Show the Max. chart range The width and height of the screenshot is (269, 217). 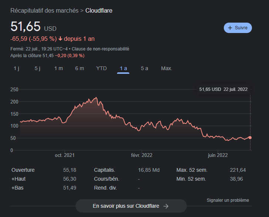point(167,68)
